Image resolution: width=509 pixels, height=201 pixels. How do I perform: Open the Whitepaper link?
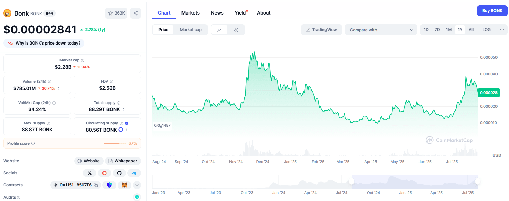click(x=123, y=161)
